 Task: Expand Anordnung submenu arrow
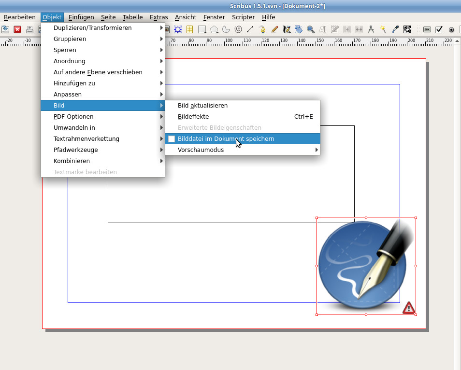(161, 61)
